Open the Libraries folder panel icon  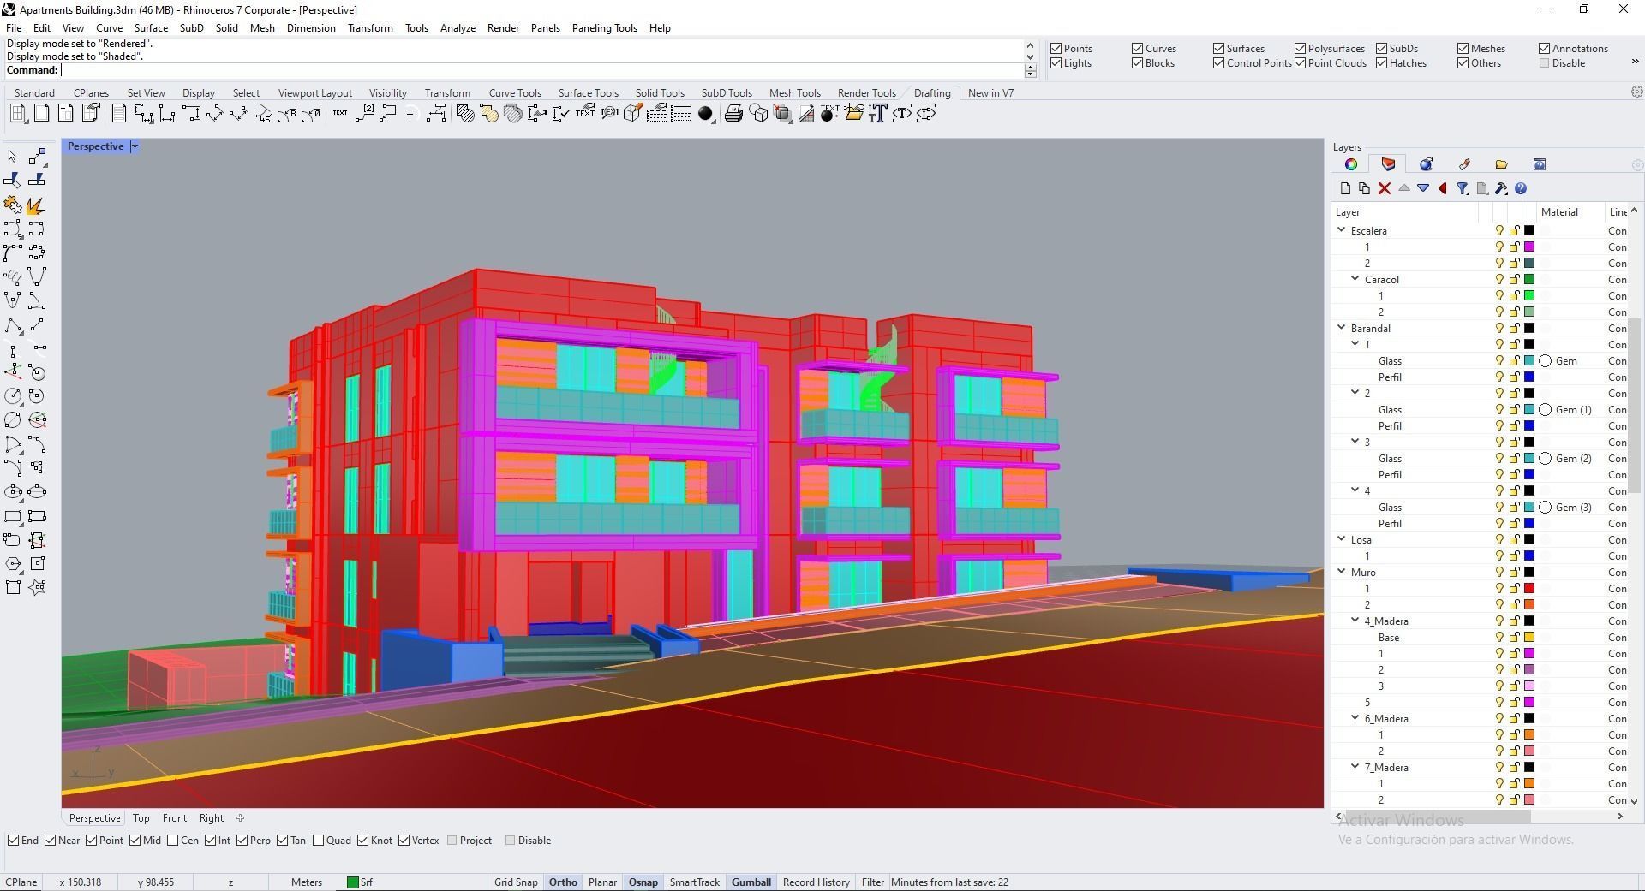click(x=1501, y=164)
